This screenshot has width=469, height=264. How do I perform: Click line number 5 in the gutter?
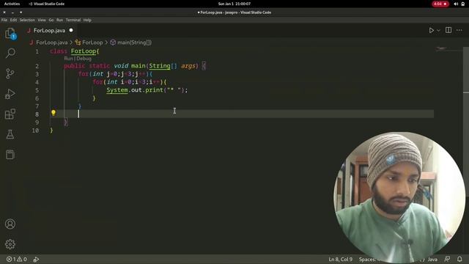tap(37, 90)
